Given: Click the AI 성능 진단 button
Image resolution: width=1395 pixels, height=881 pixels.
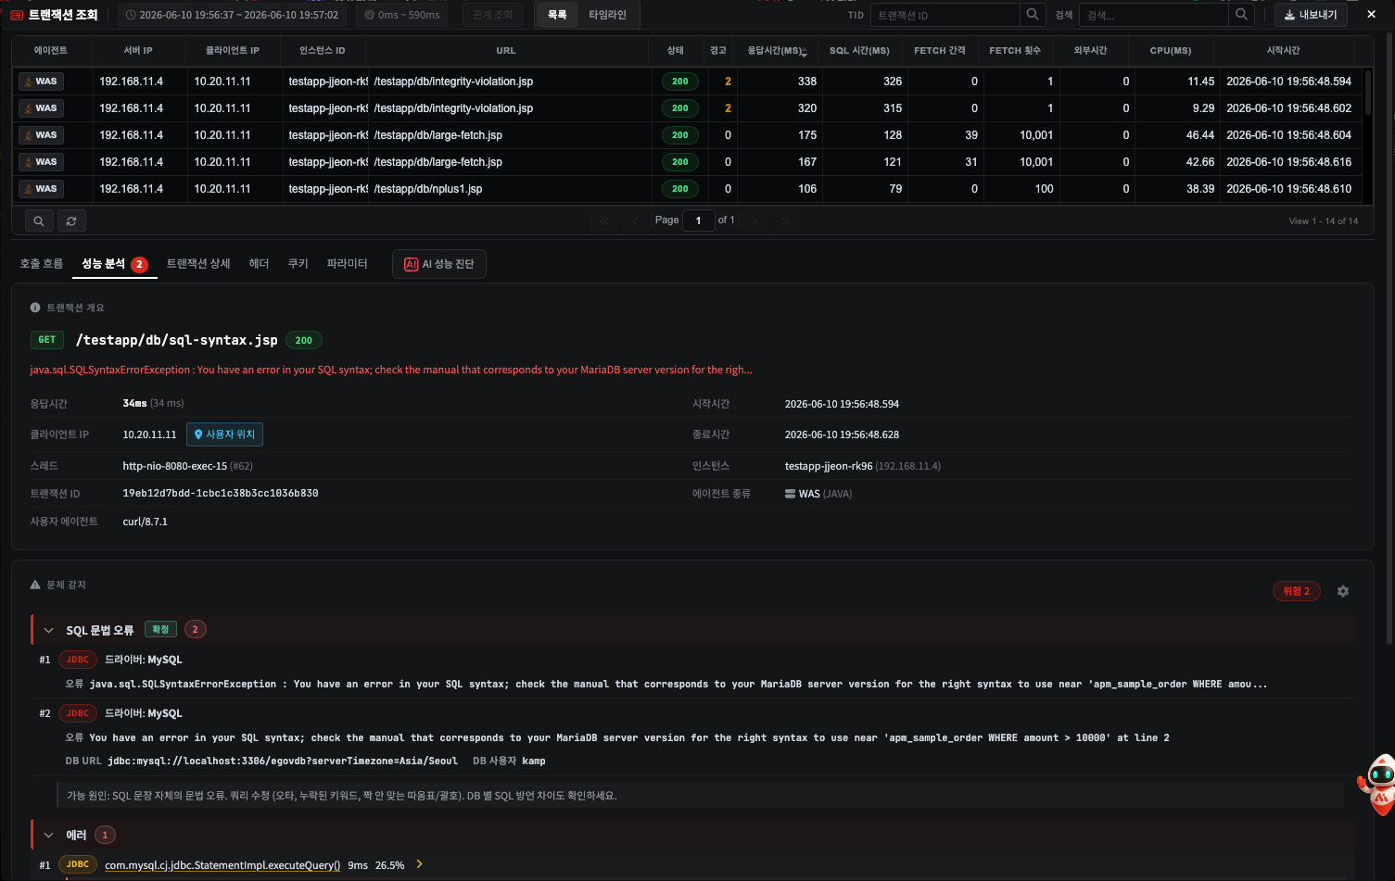Looking at the screenshot, I should 439,264.
